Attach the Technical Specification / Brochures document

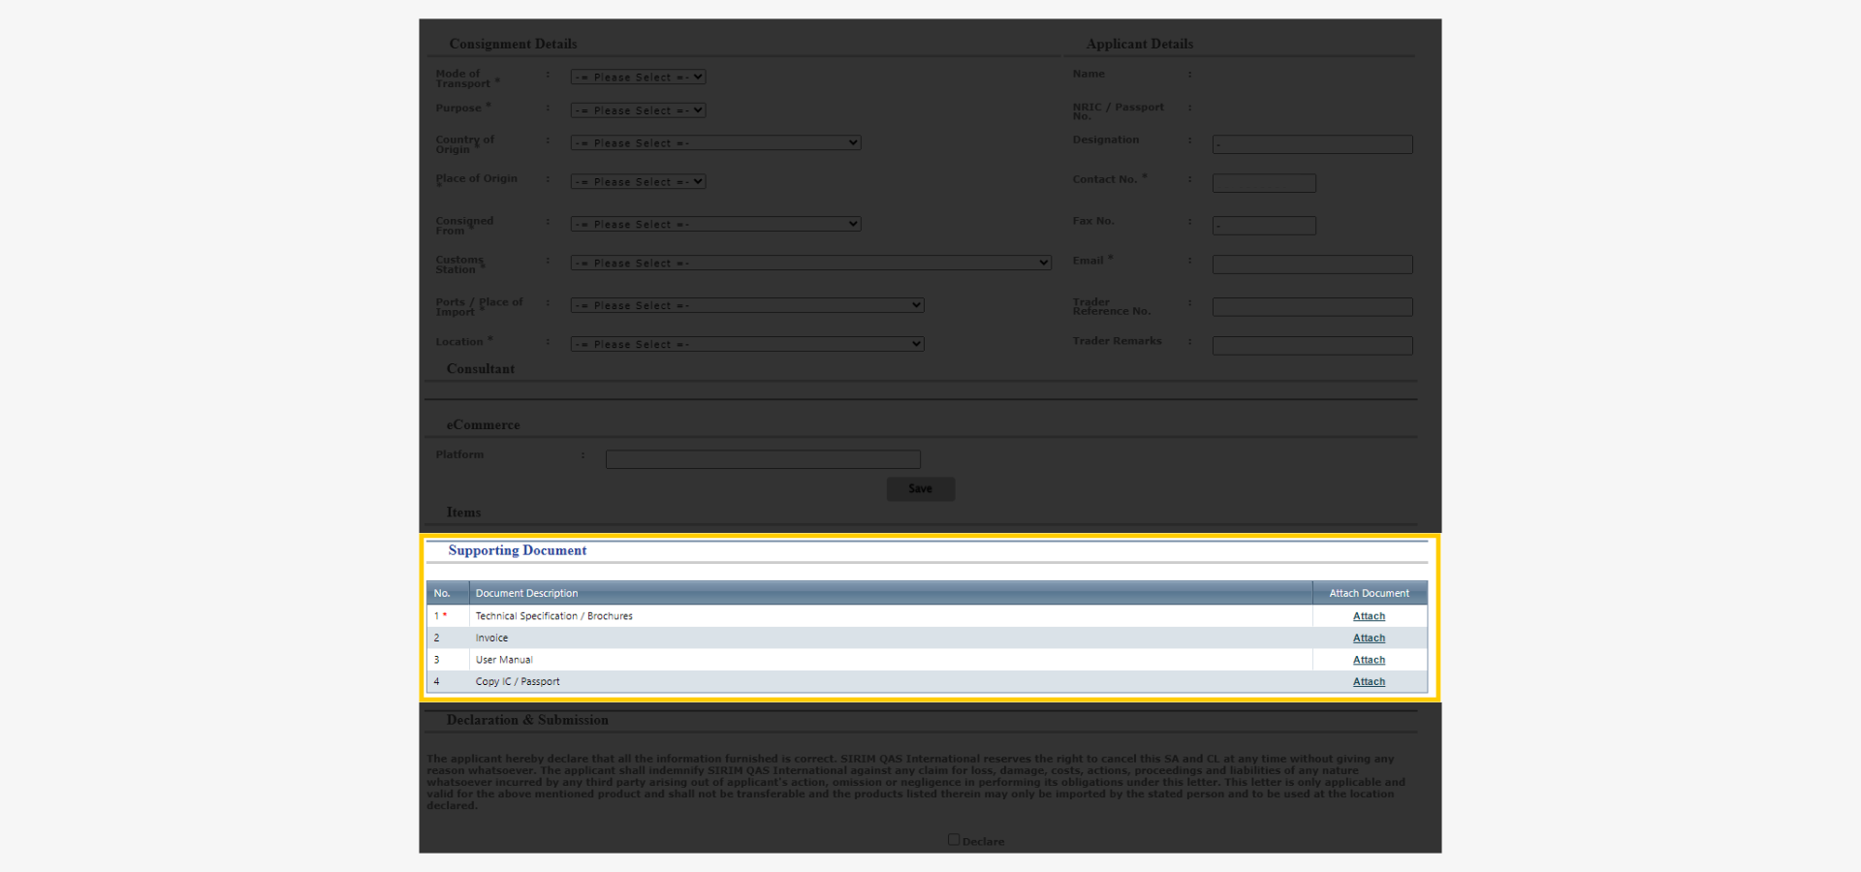(x=1368, y=615)
